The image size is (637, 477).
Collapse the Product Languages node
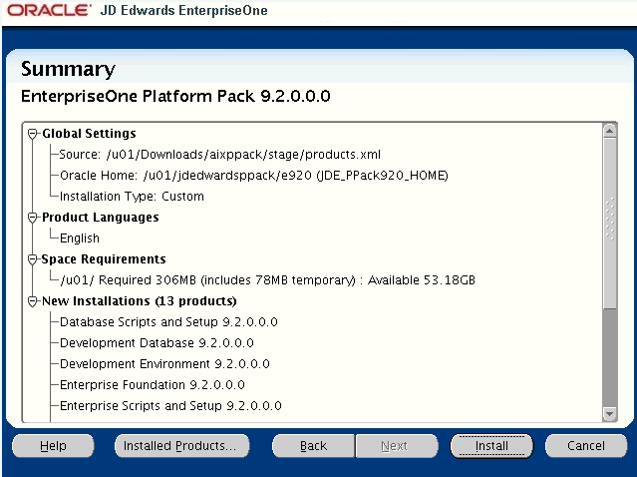pos(33,217)
